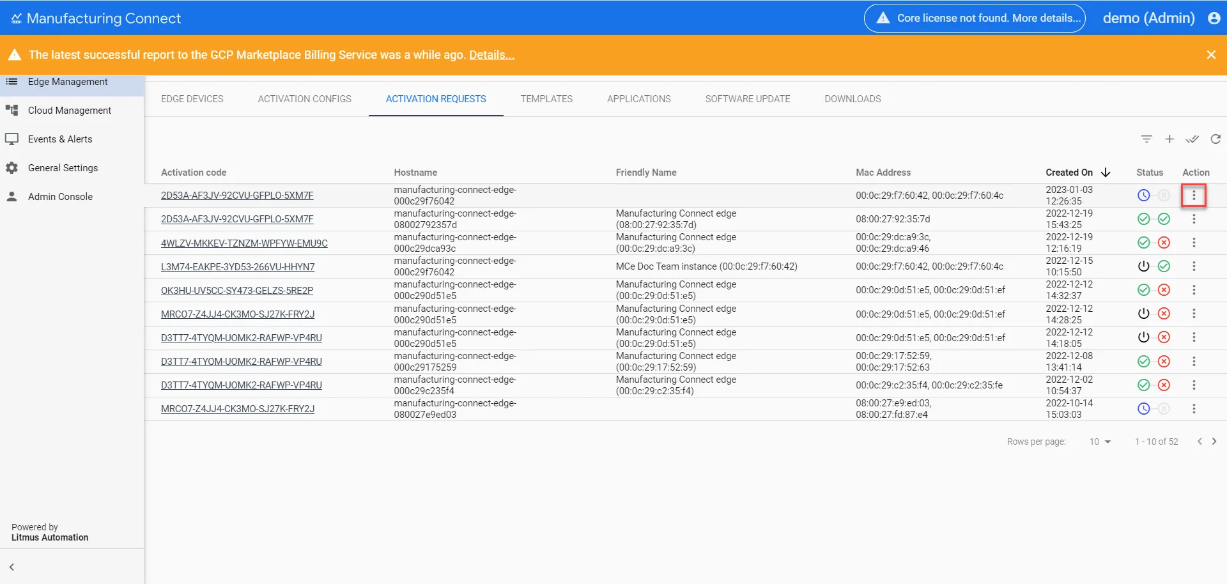This screenshot has height=584, width=1227.
Task: Open the Applications tab
Action: [639, 99]
